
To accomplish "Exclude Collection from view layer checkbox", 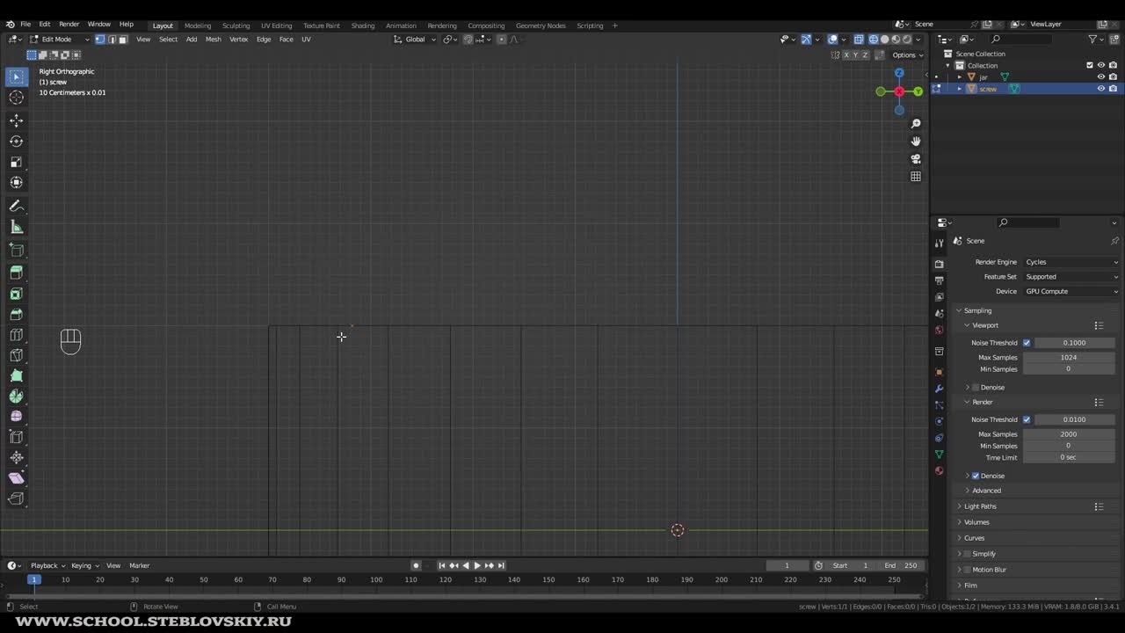I will (1090, 65).
